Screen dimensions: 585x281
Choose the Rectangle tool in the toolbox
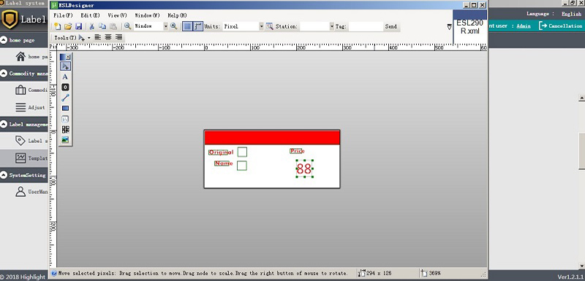(65, 108)
